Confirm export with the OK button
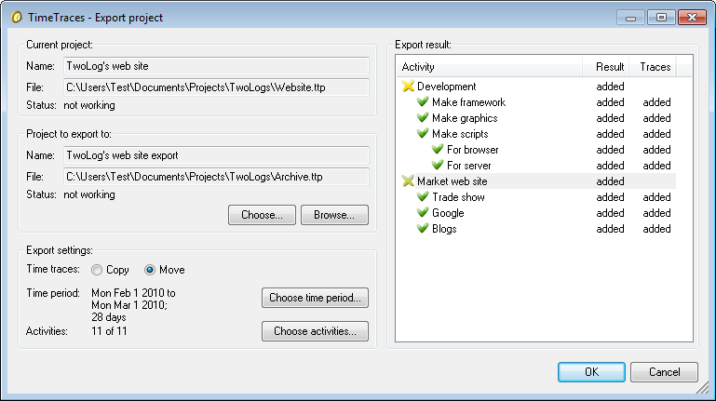Image resolution: width=716 pixels, height=401 pixels. click(591, 372)
